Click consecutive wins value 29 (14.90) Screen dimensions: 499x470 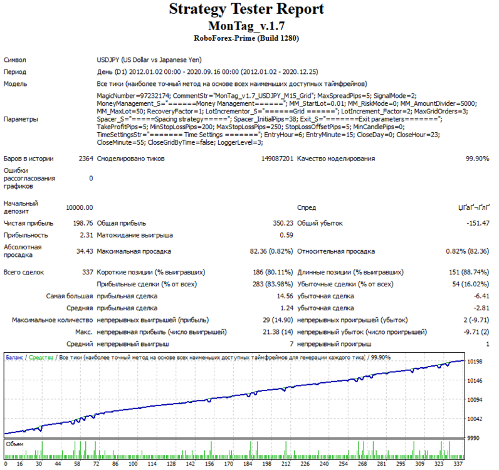tap(278, 320)
